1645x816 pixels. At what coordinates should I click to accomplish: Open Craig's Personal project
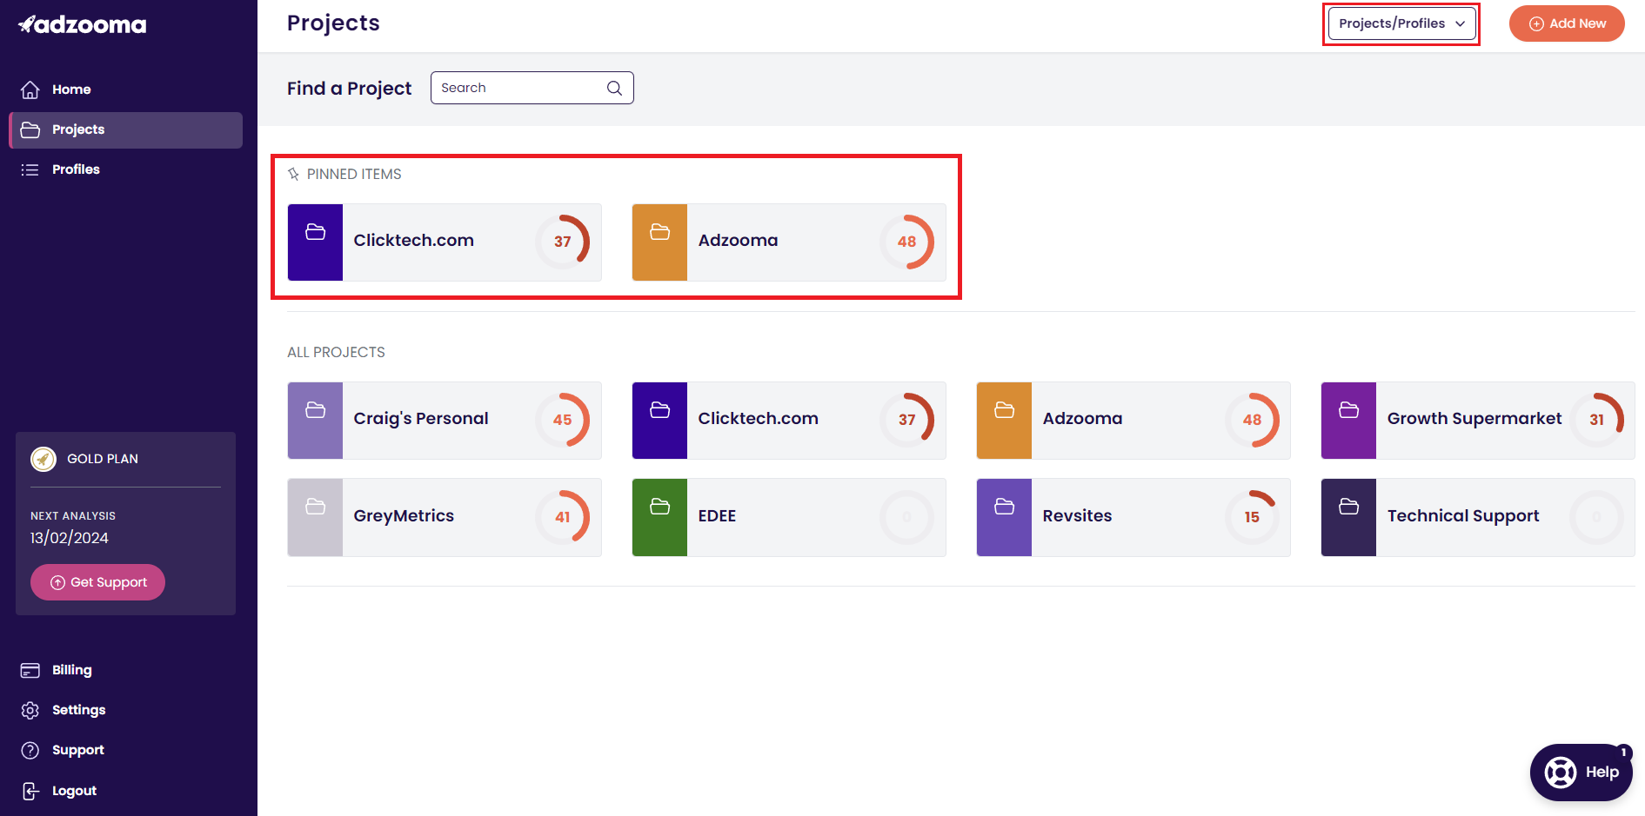click(x=421, y=419)
